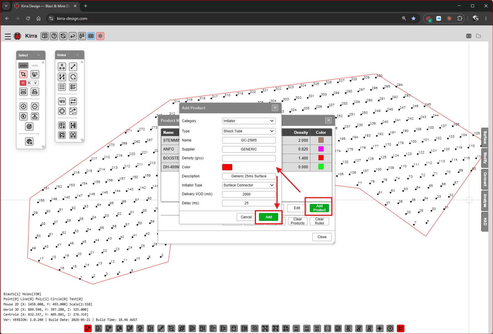Image resolution: width=493 pixels, height=334 pixels.
Task: Open the Connect side tab
Action: tap(485, 179)
